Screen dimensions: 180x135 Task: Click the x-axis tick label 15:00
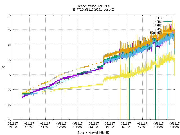point(110,127)
